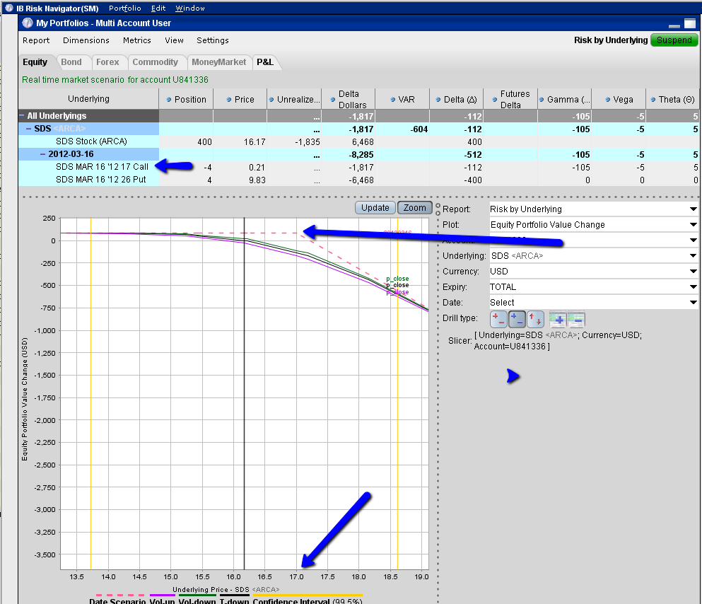The image size is (702, 604).
Task: Maximize the My Portfolios window
Action: click(690, 23)
